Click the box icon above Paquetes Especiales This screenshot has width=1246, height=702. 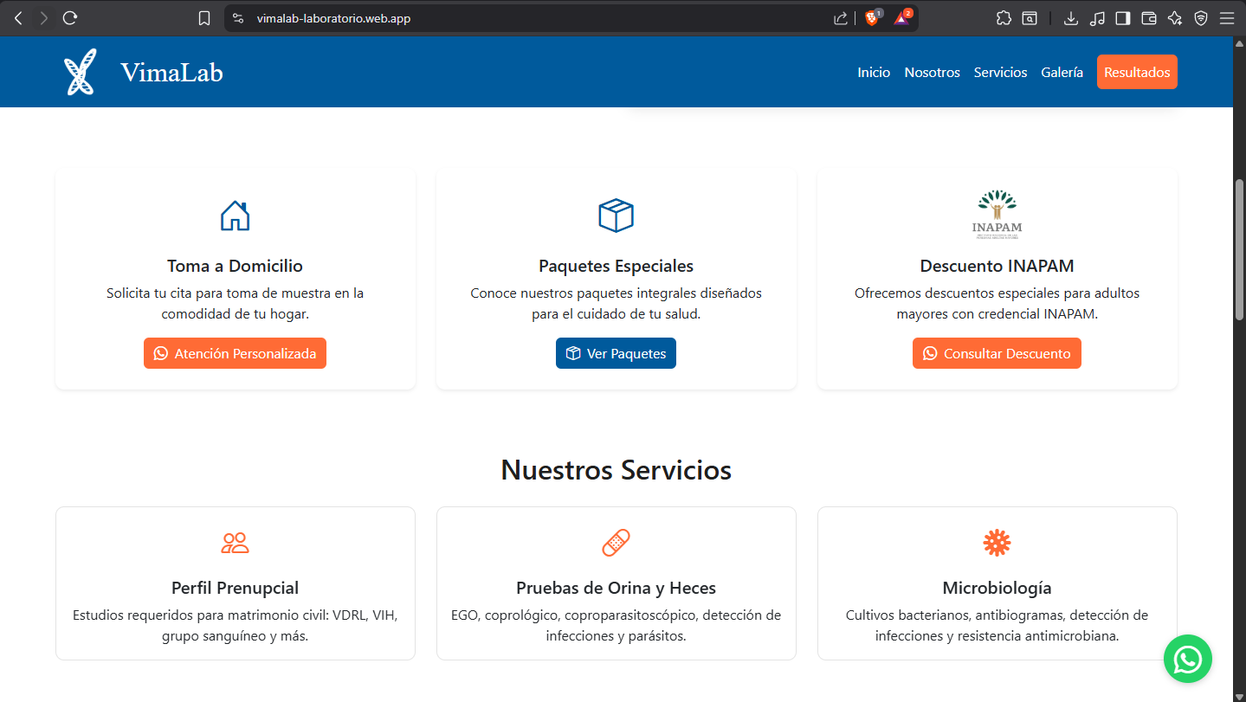616,216
